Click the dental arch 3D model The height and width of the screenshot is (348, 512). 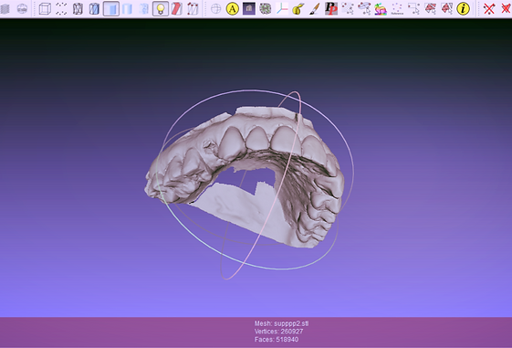pyautogui.click(x=245, y=177)
